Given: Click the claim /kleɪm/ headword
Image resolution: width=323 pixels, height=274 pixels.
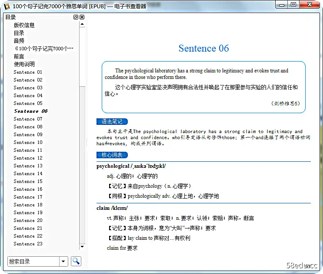Looking at the screenshot, I should pos(112,208).
